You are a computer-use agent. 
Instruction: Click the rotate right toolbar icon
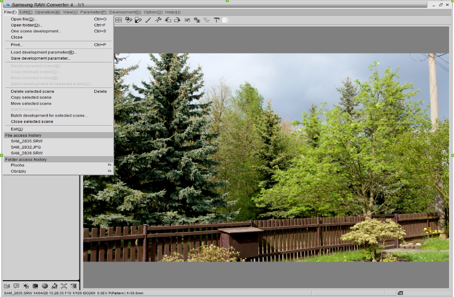pos(177,20)
